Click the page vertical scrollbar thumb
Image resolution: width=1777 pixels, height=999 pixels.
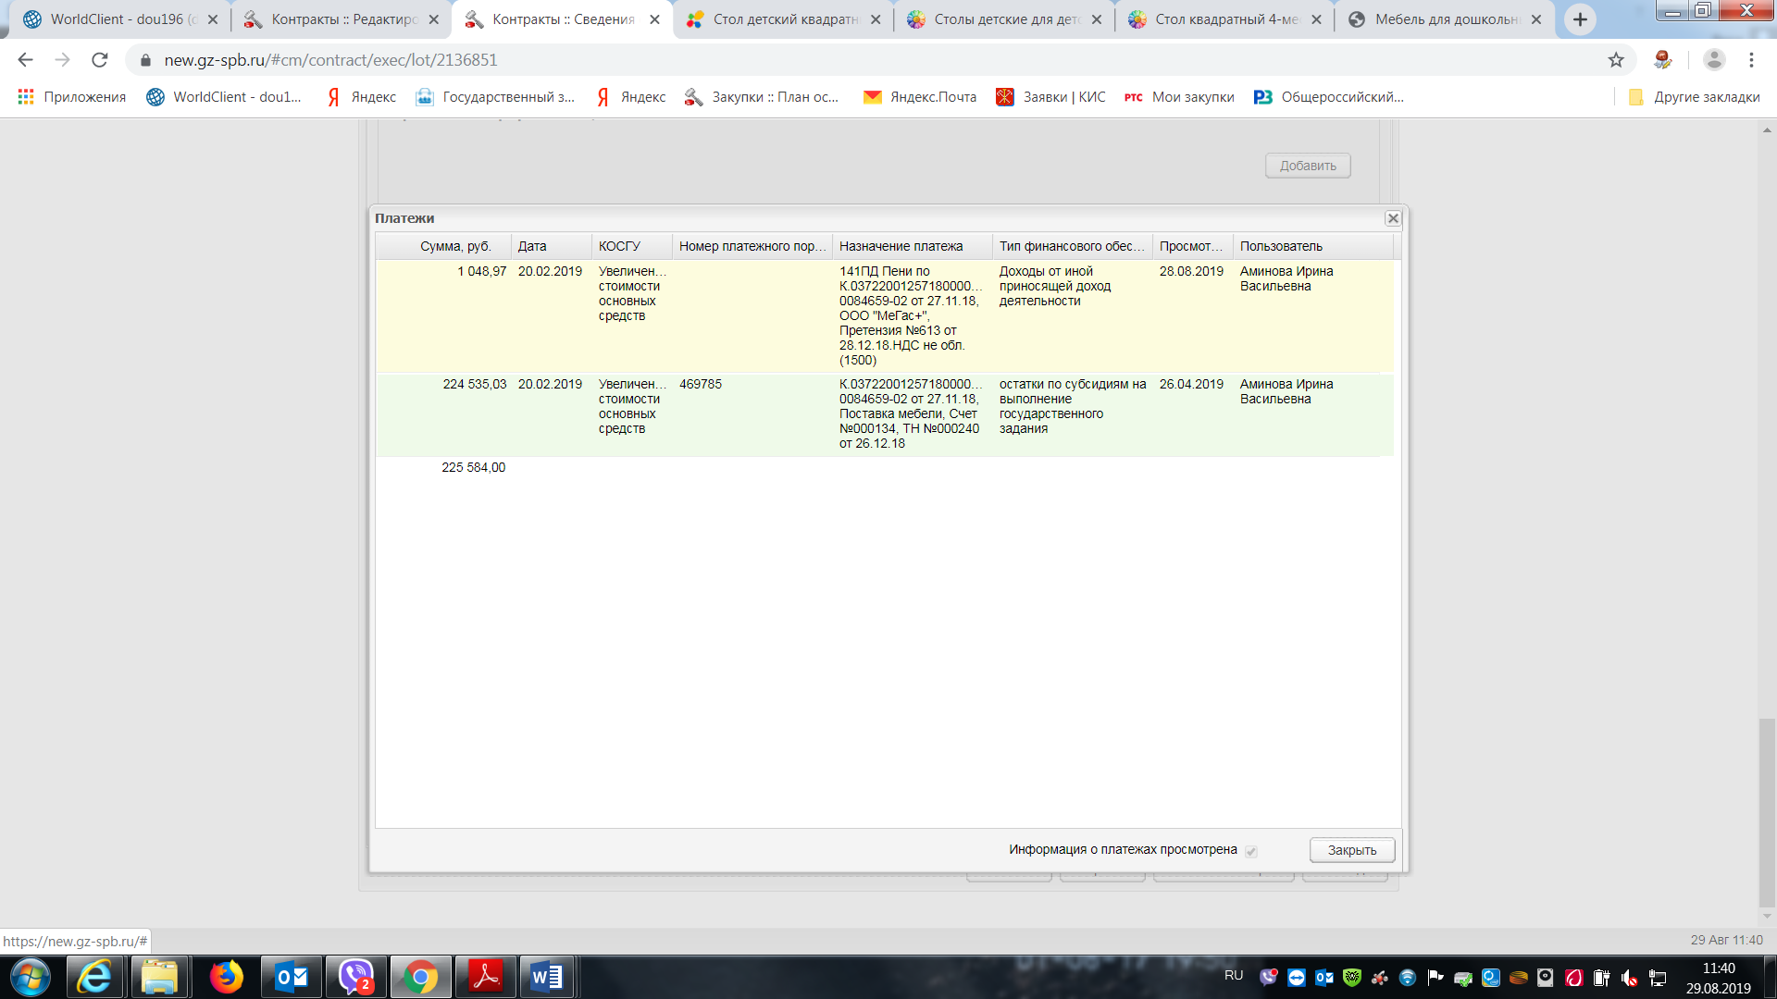click(1767, 811)
